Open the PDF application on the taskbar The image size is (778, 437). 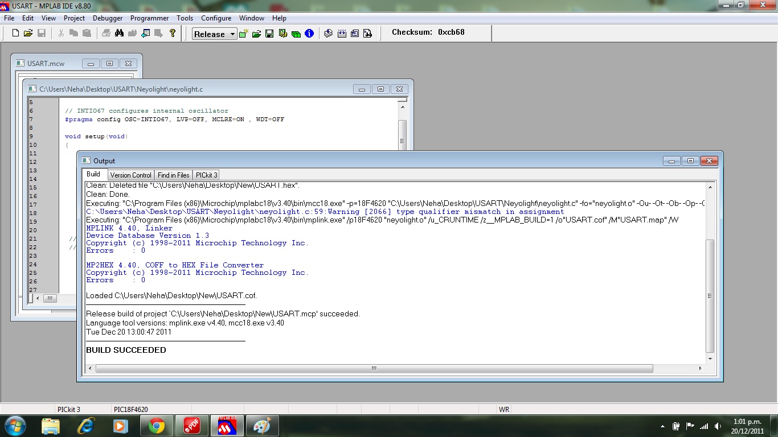(x=192, y=426)
